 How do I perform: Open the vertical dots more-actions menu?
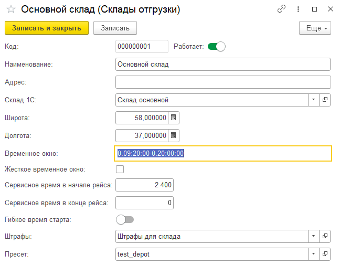point(299,9)
